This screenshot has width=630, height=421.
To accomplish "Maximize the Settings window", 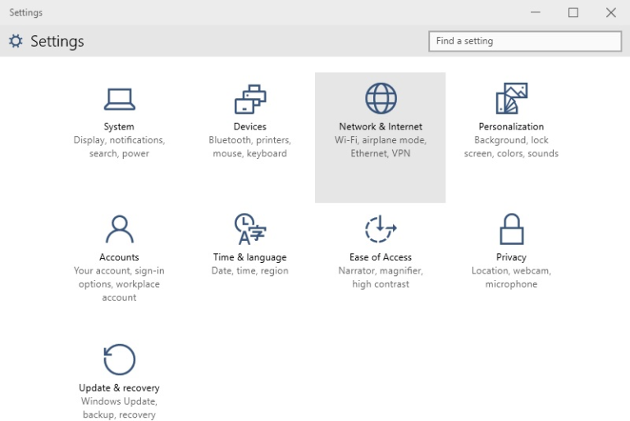I will point(573,12).
